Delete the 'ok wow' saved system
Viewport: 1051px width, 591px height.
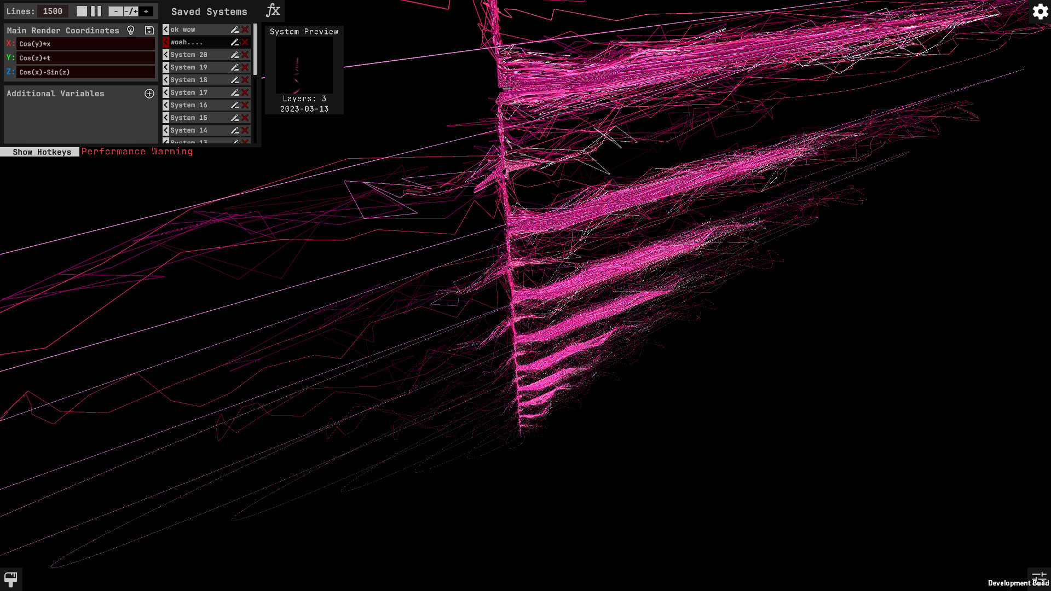coord(245,30)
